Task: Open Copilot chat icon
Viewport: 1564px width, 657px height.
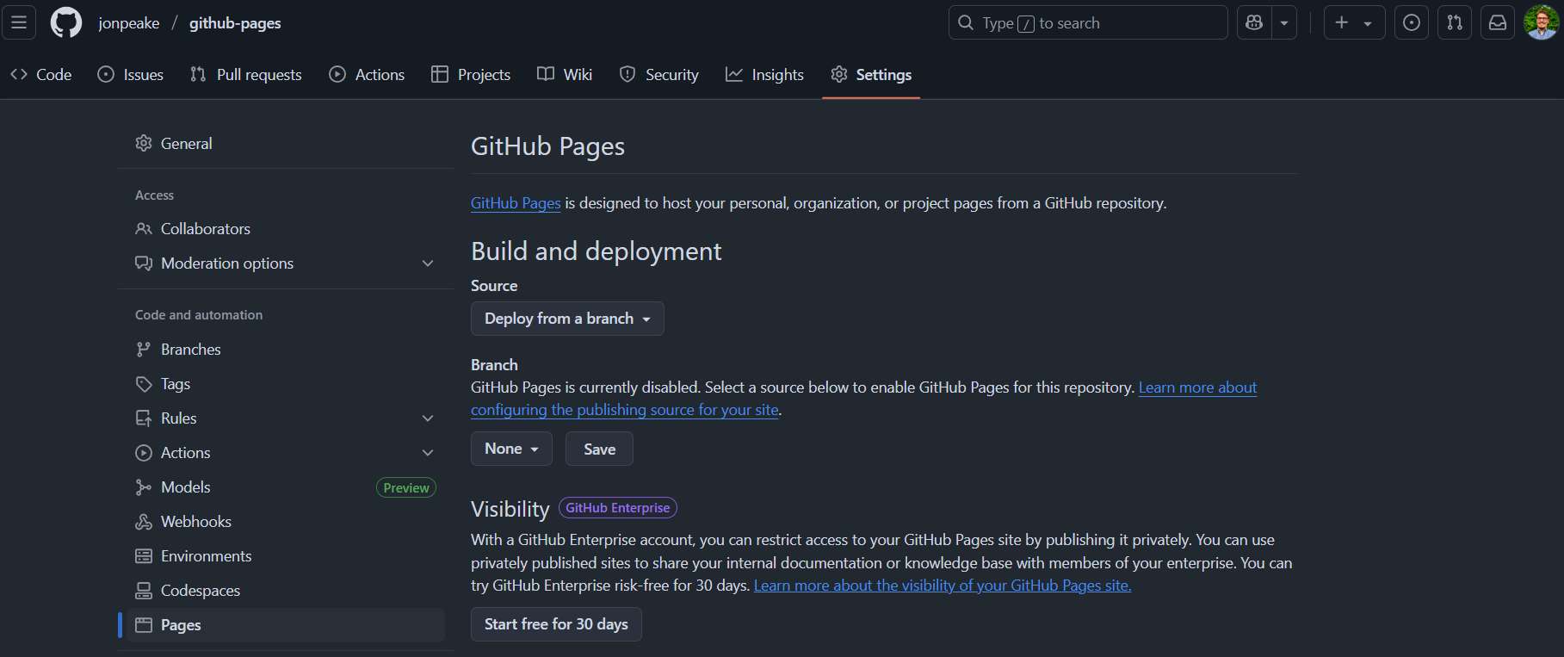Action: tap(1254, 22)
